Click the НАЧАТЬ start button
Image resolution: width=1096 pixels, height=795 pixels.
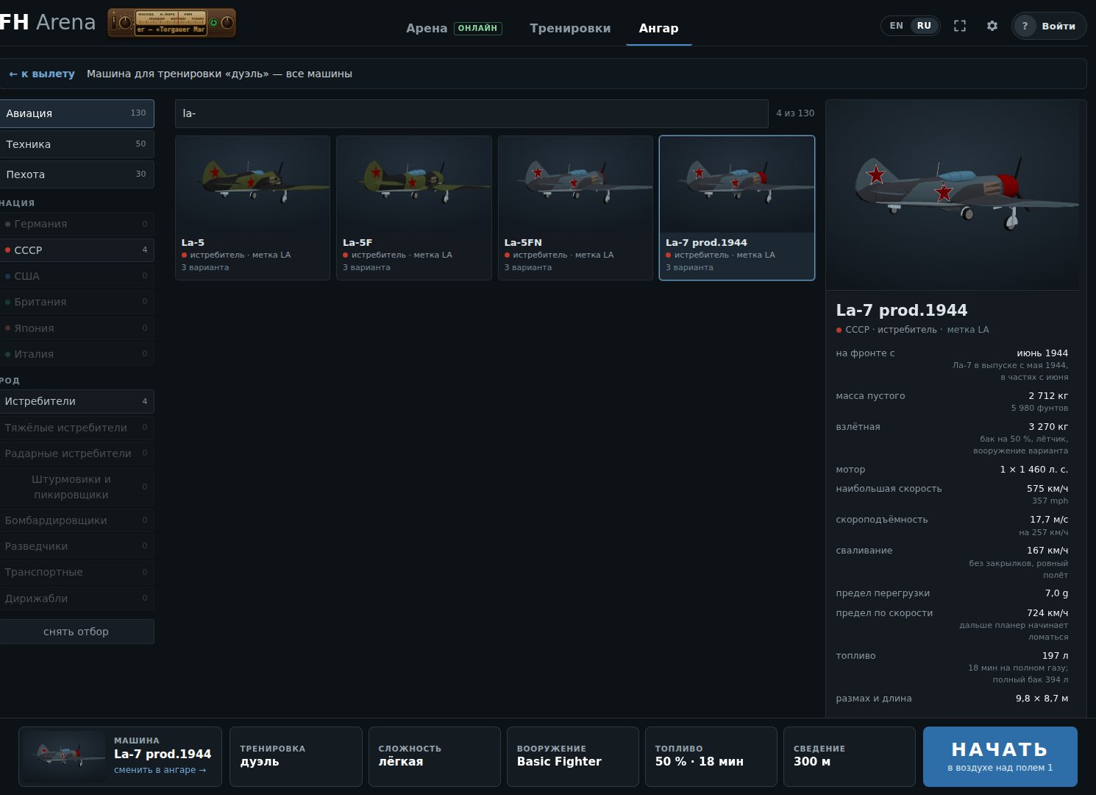pos(1000,757)
